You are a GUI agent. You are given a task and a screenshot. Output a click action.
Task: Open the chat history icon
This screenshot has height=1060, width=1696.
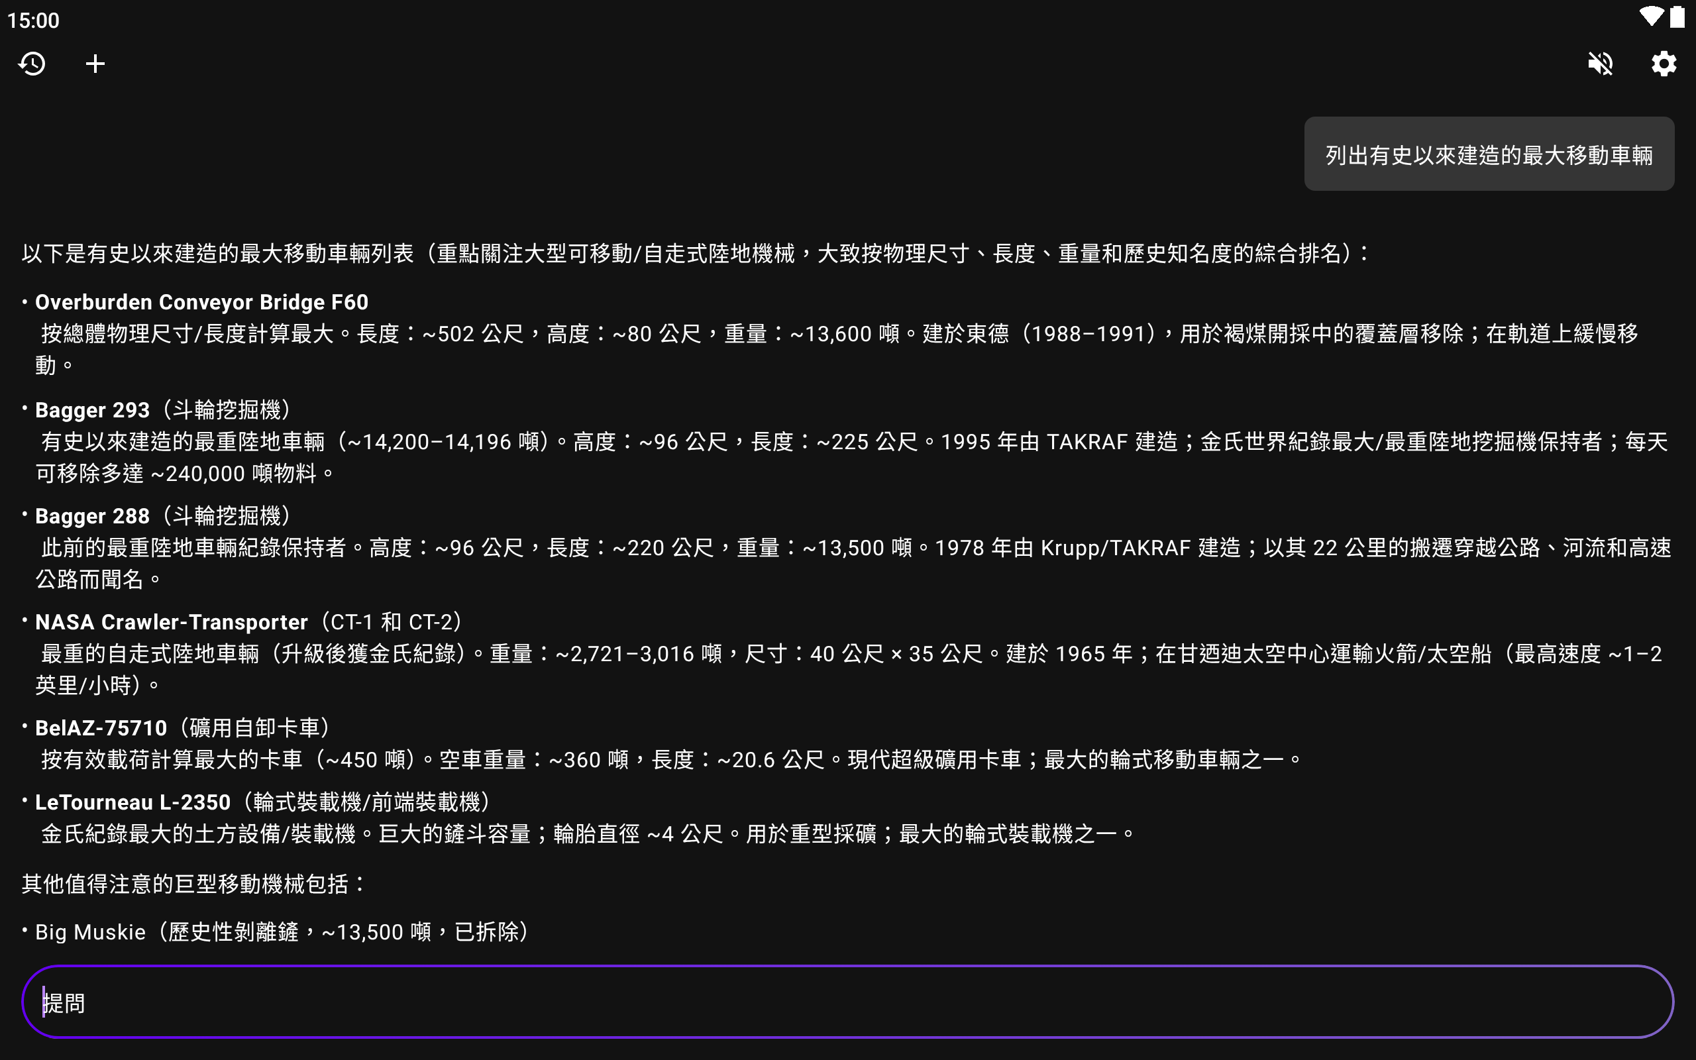32,64
